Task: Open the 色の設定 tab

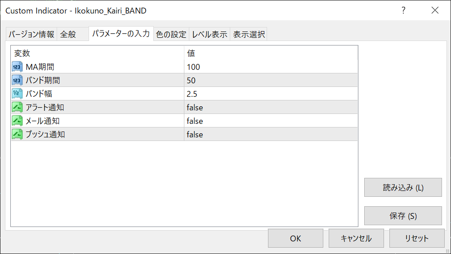Action: click(x=171, y=34)
